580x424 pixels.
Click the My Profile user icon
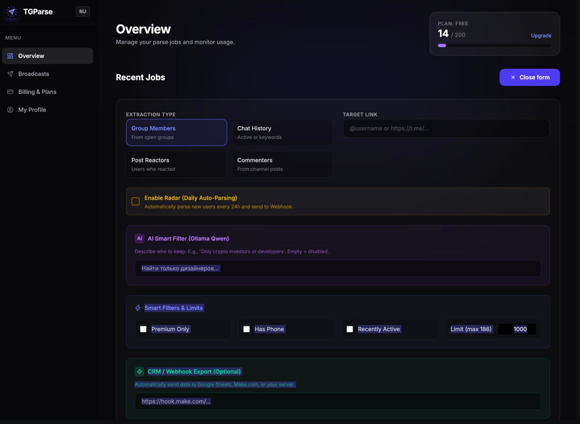pyautogui.click(x=10, y=110)
